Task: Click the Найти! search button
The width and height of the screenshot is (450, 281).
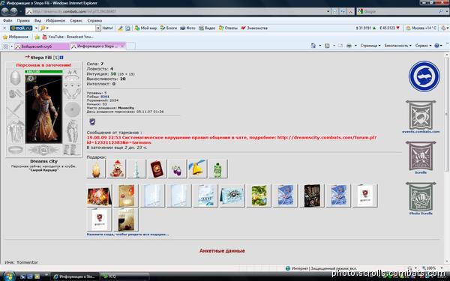Action: pos(107,28)
